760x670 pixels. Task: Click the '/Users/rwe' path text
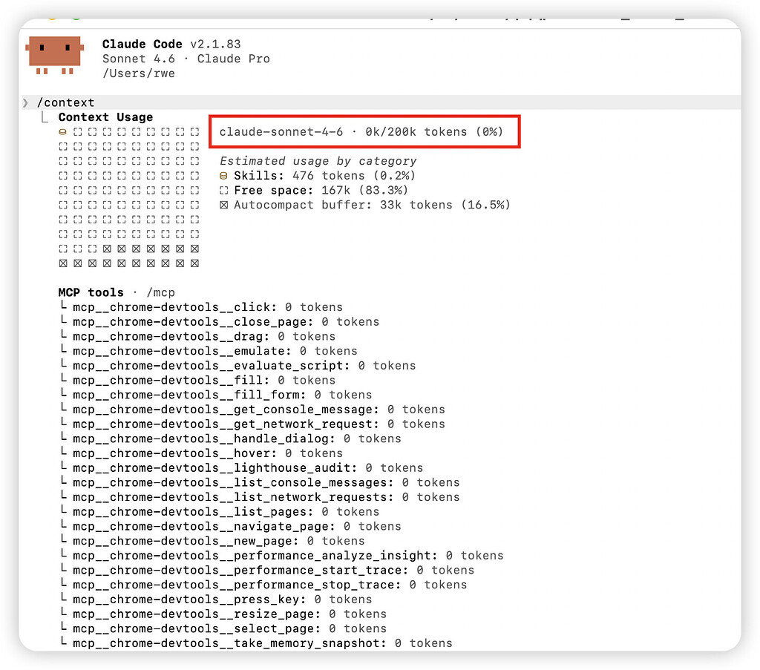coord(139,73)
